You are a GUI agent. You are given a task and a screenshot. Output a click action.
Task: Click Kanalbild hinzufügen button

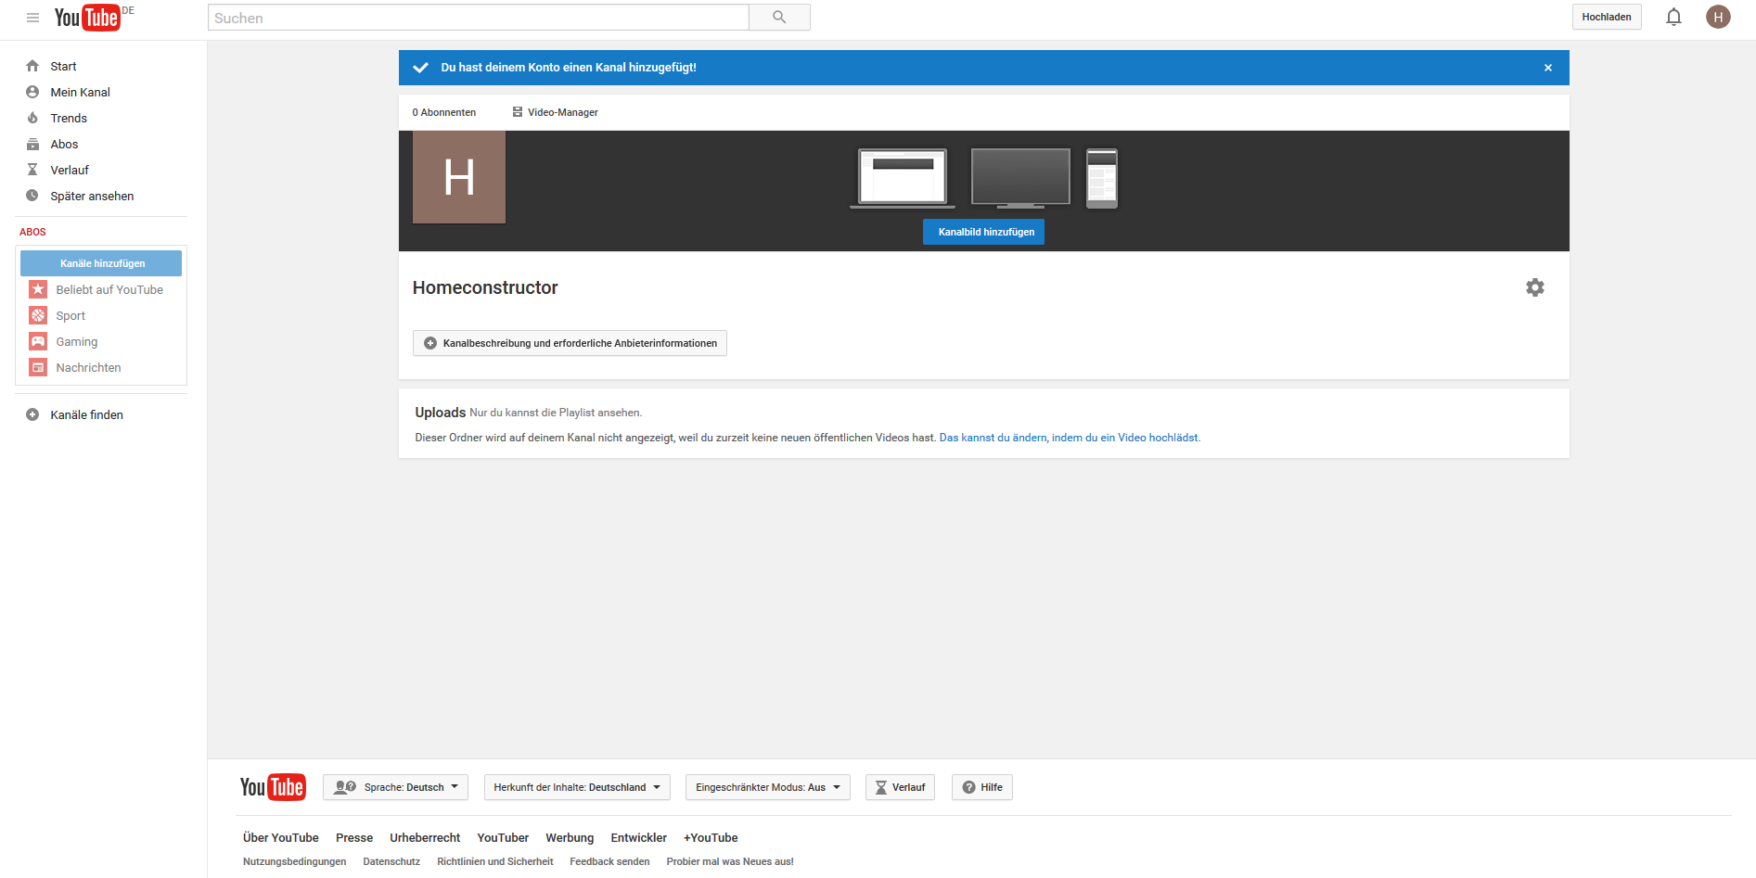[x=983, y=232]
